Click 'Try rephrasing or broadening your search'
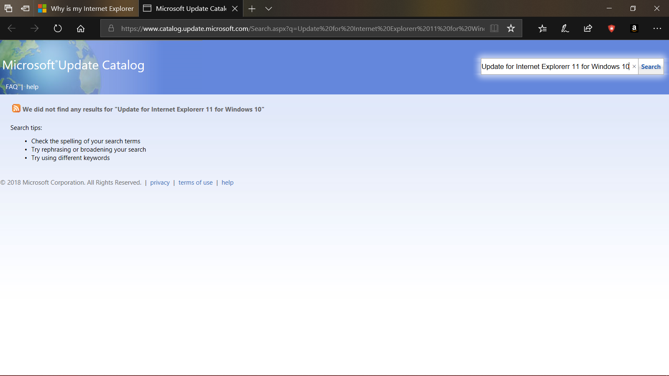 89,150
